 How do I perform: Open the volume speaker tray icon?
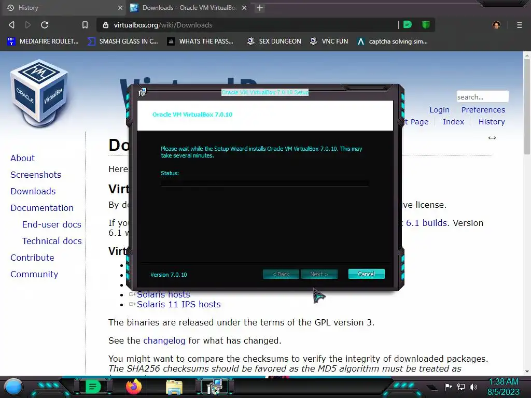click(473, 387)
